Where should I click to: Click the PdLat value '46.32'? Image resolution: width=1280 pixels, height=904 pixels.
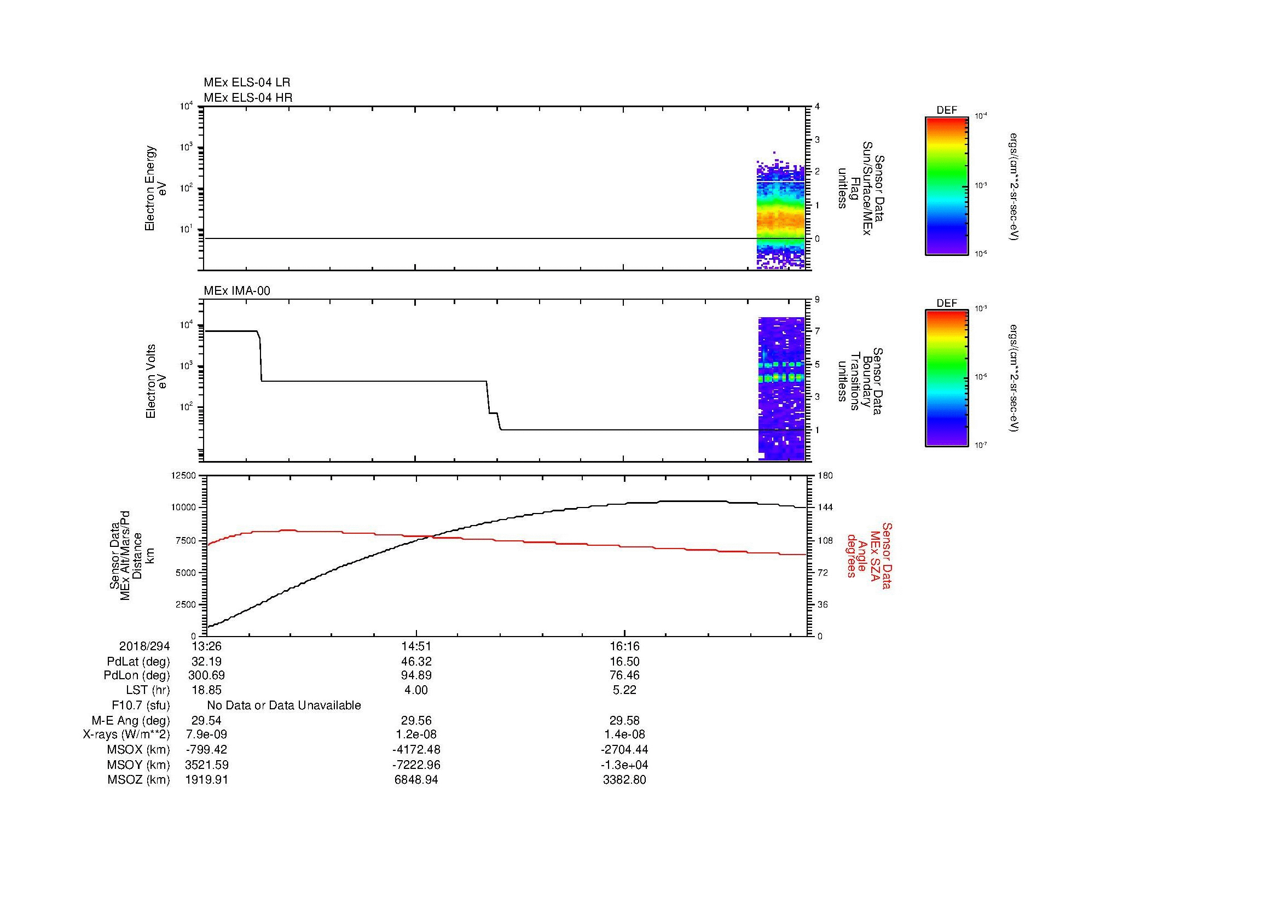[x=416, y=662]
